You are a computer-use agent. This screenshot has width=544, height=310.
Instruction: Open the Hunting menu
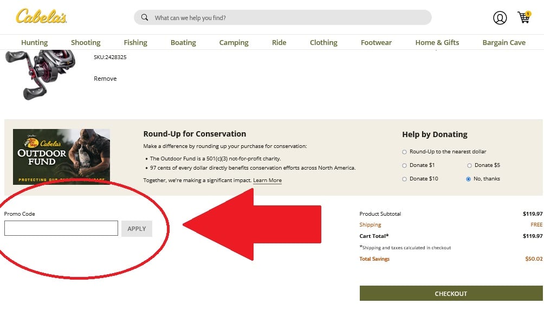34,42
